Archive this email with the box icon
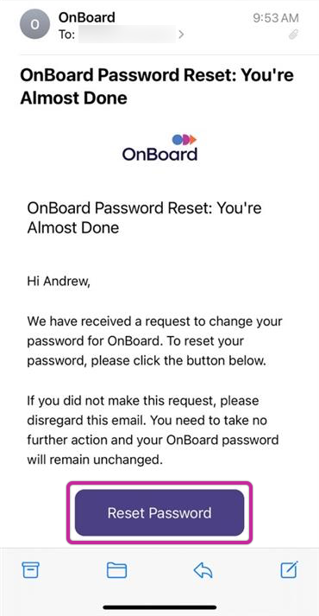 pyautogui.click(x=30, y=570)
